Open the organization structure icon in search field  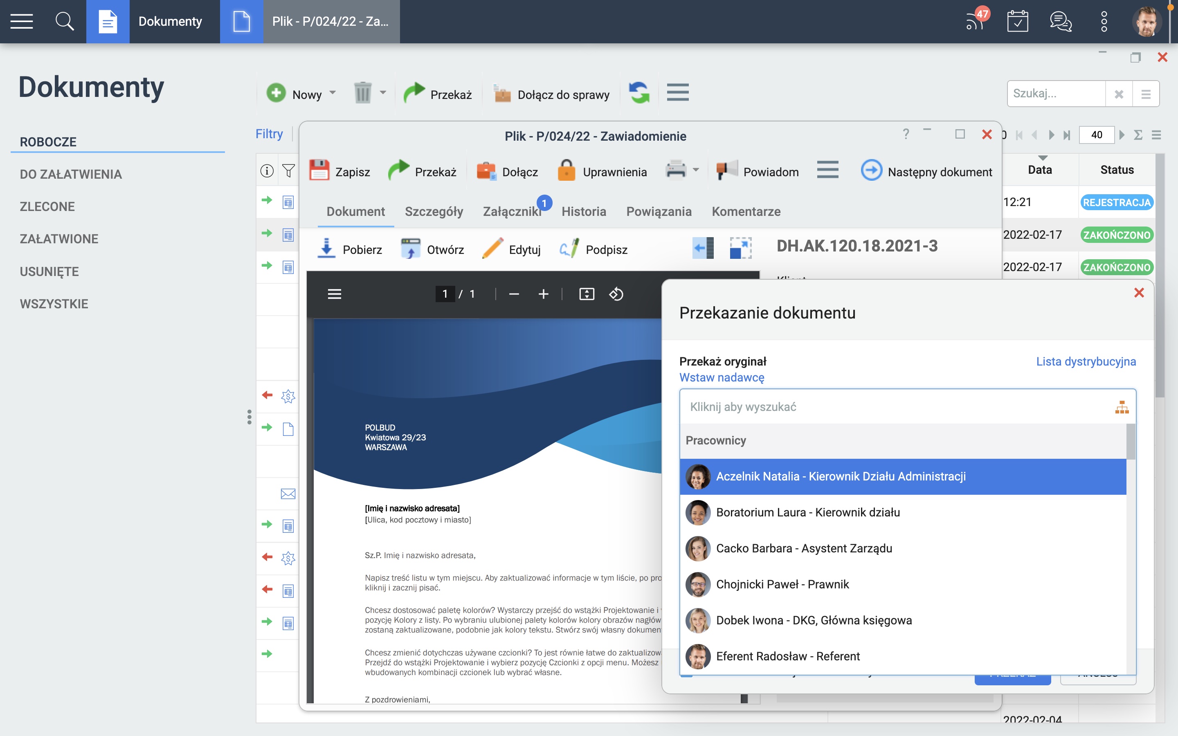tap(1122, 407)
